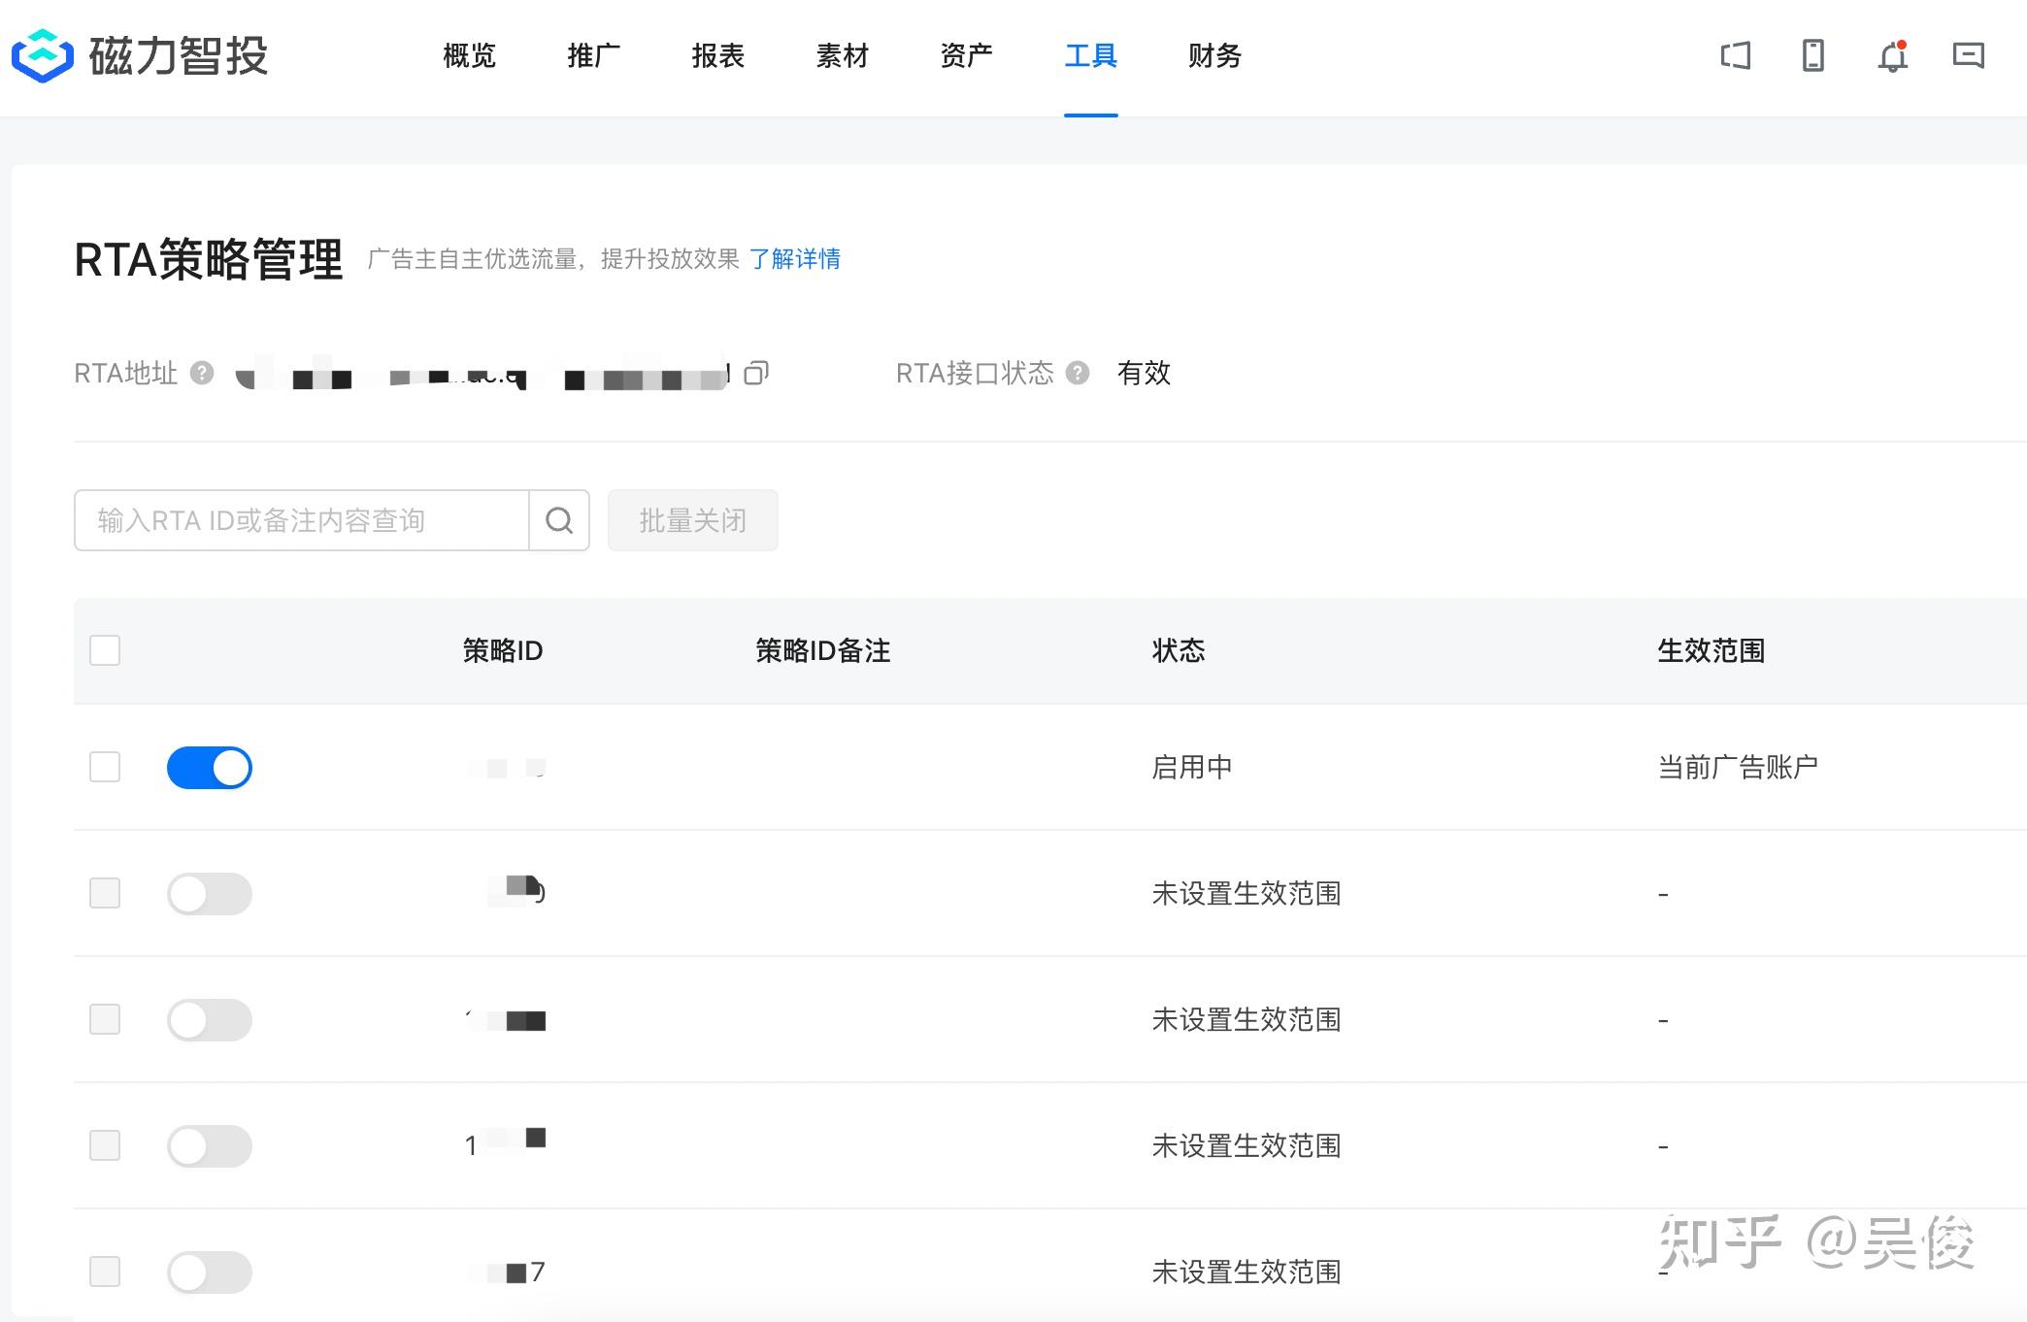Image resolution: width=2027 pixels, height=1322 pixels.
Task: Open the 素材 navigation tab
Action: (x=842, y=56)
